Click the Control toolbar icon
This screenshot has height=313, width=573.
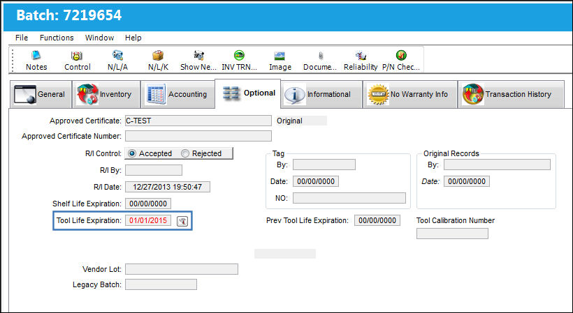coord(77,61)
